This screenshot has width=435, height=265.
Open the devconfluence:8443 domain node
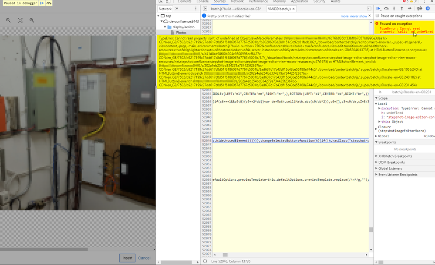click(184, 21)
